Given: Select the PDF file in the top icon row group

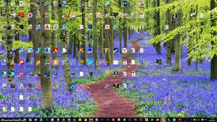Looking at the screenshot, I should click(142, 15).
